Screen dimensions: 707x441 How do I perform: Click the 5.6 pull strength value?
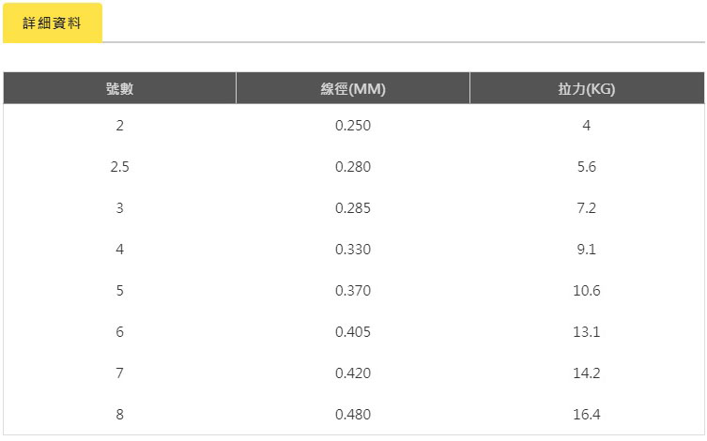coord(587,167)
